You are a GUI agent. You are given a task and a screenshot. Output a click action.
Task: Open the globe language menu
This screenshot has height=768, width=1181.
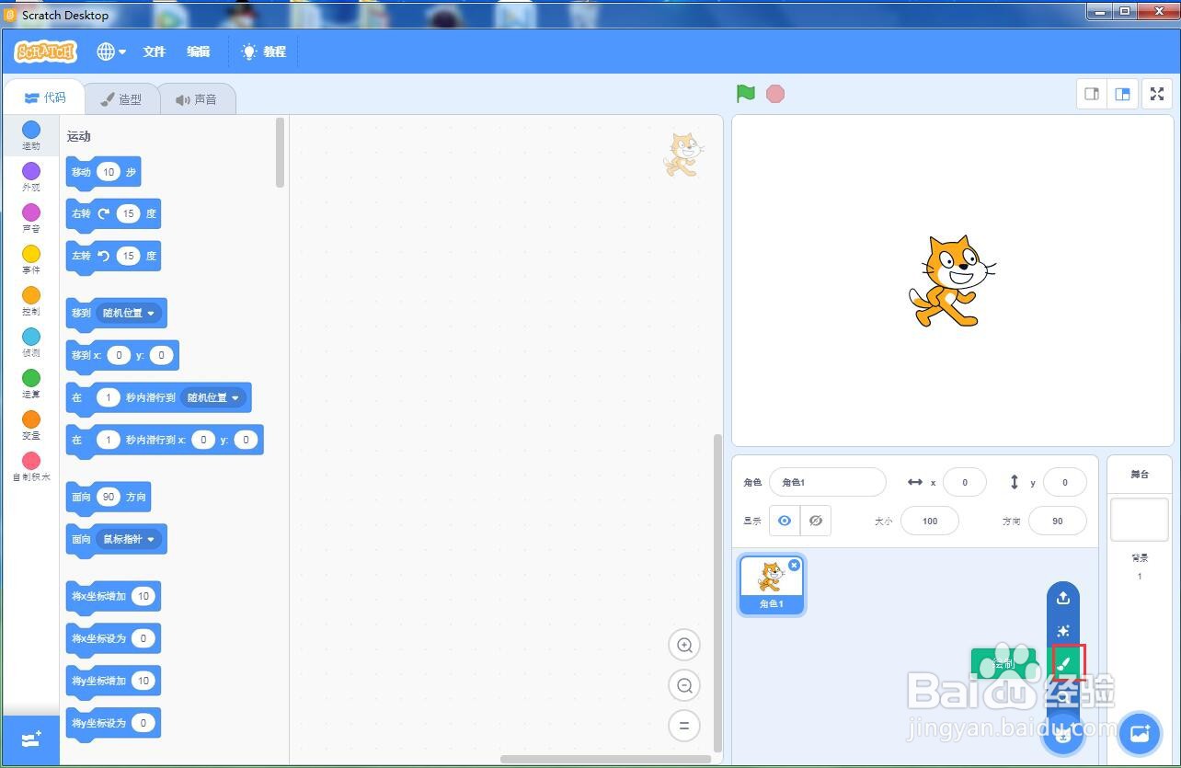coord(111,52)
